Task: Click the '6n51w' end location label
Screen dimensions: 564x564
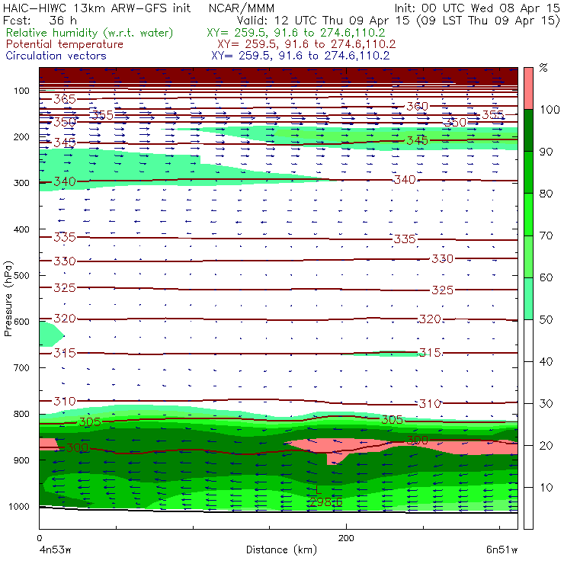Action: [502, 550]
